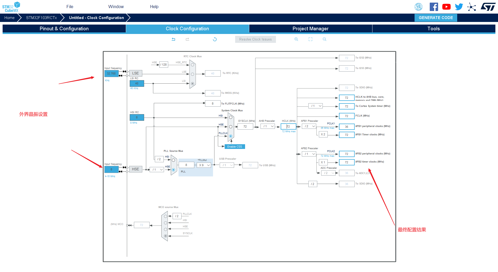
Task: Switch to Tools tab
Action: click(x=434, y=29)
